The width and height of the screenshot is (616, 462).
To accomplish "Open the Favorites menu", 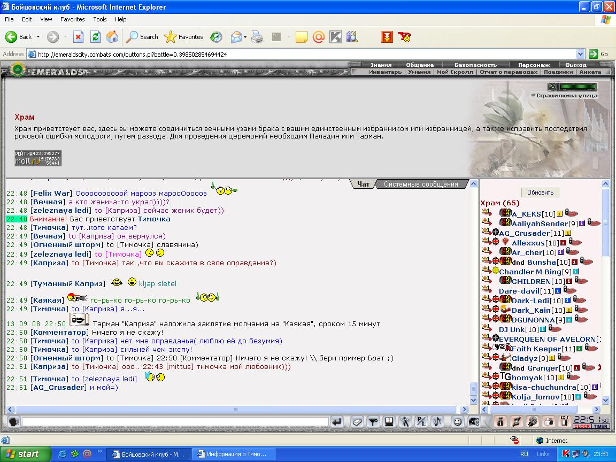I will (x=72, y=19).
